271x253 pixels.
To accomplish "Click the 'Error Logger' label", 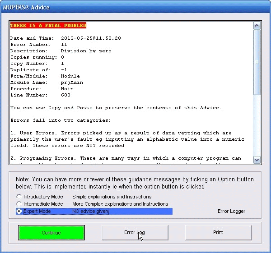I will 231,211.
